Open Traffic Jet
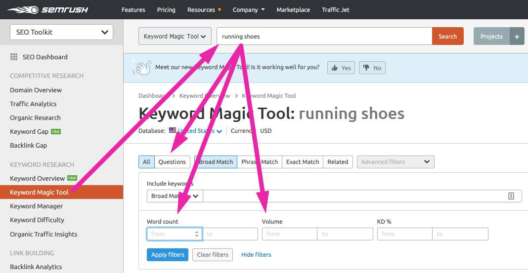 coord(335,10)
